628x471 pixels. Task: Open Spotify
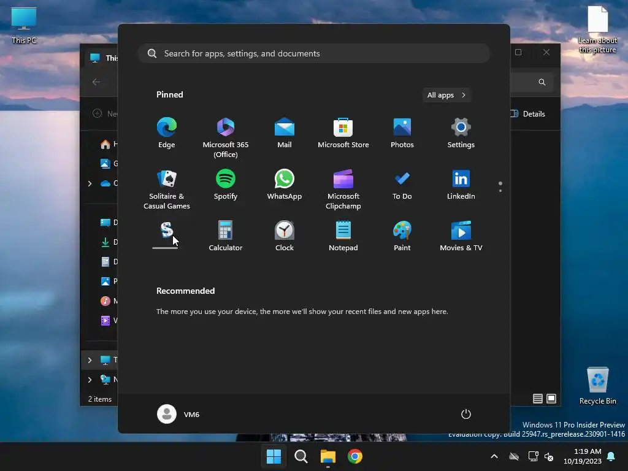coord(226,185)
